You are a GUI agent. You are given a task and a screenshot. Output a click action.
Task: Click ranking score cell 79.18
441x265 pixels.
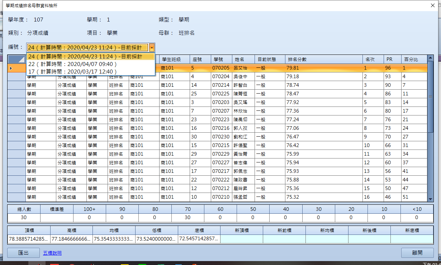324,76
